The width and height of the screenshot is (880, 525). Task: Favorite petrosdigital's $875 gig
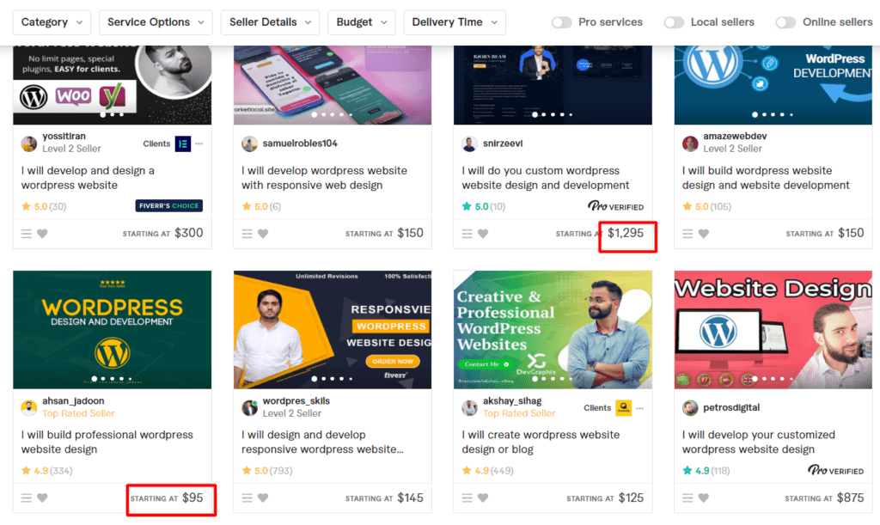704,498
